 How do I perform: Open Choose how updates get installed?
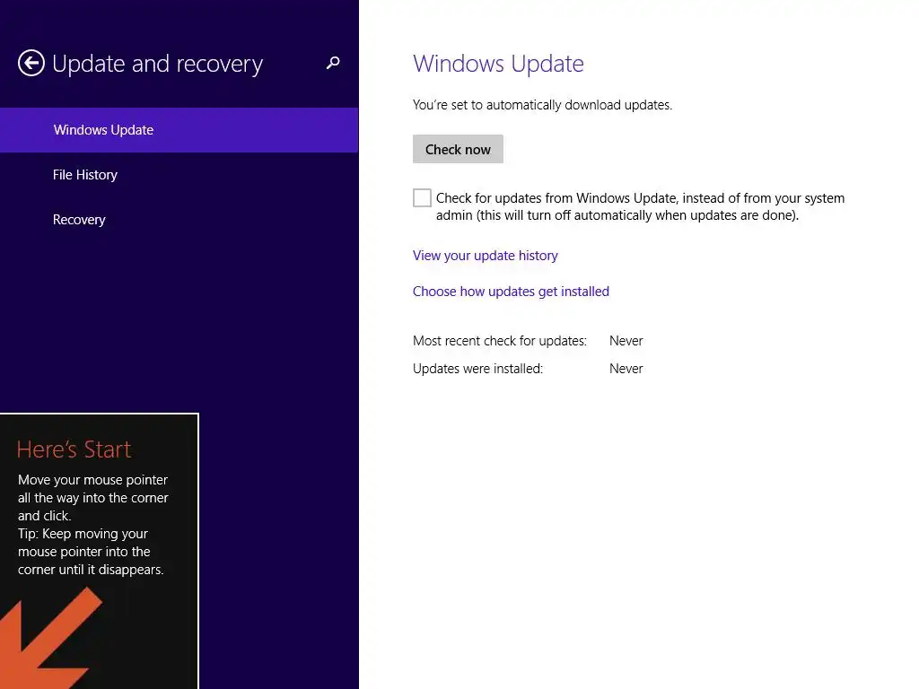coord(511,292)
